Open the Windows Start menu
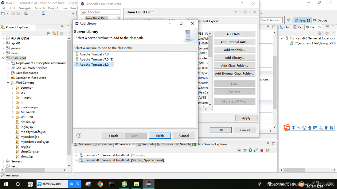Image resolution: width=337 pixels, height=189 pixels. click(6, 184)
